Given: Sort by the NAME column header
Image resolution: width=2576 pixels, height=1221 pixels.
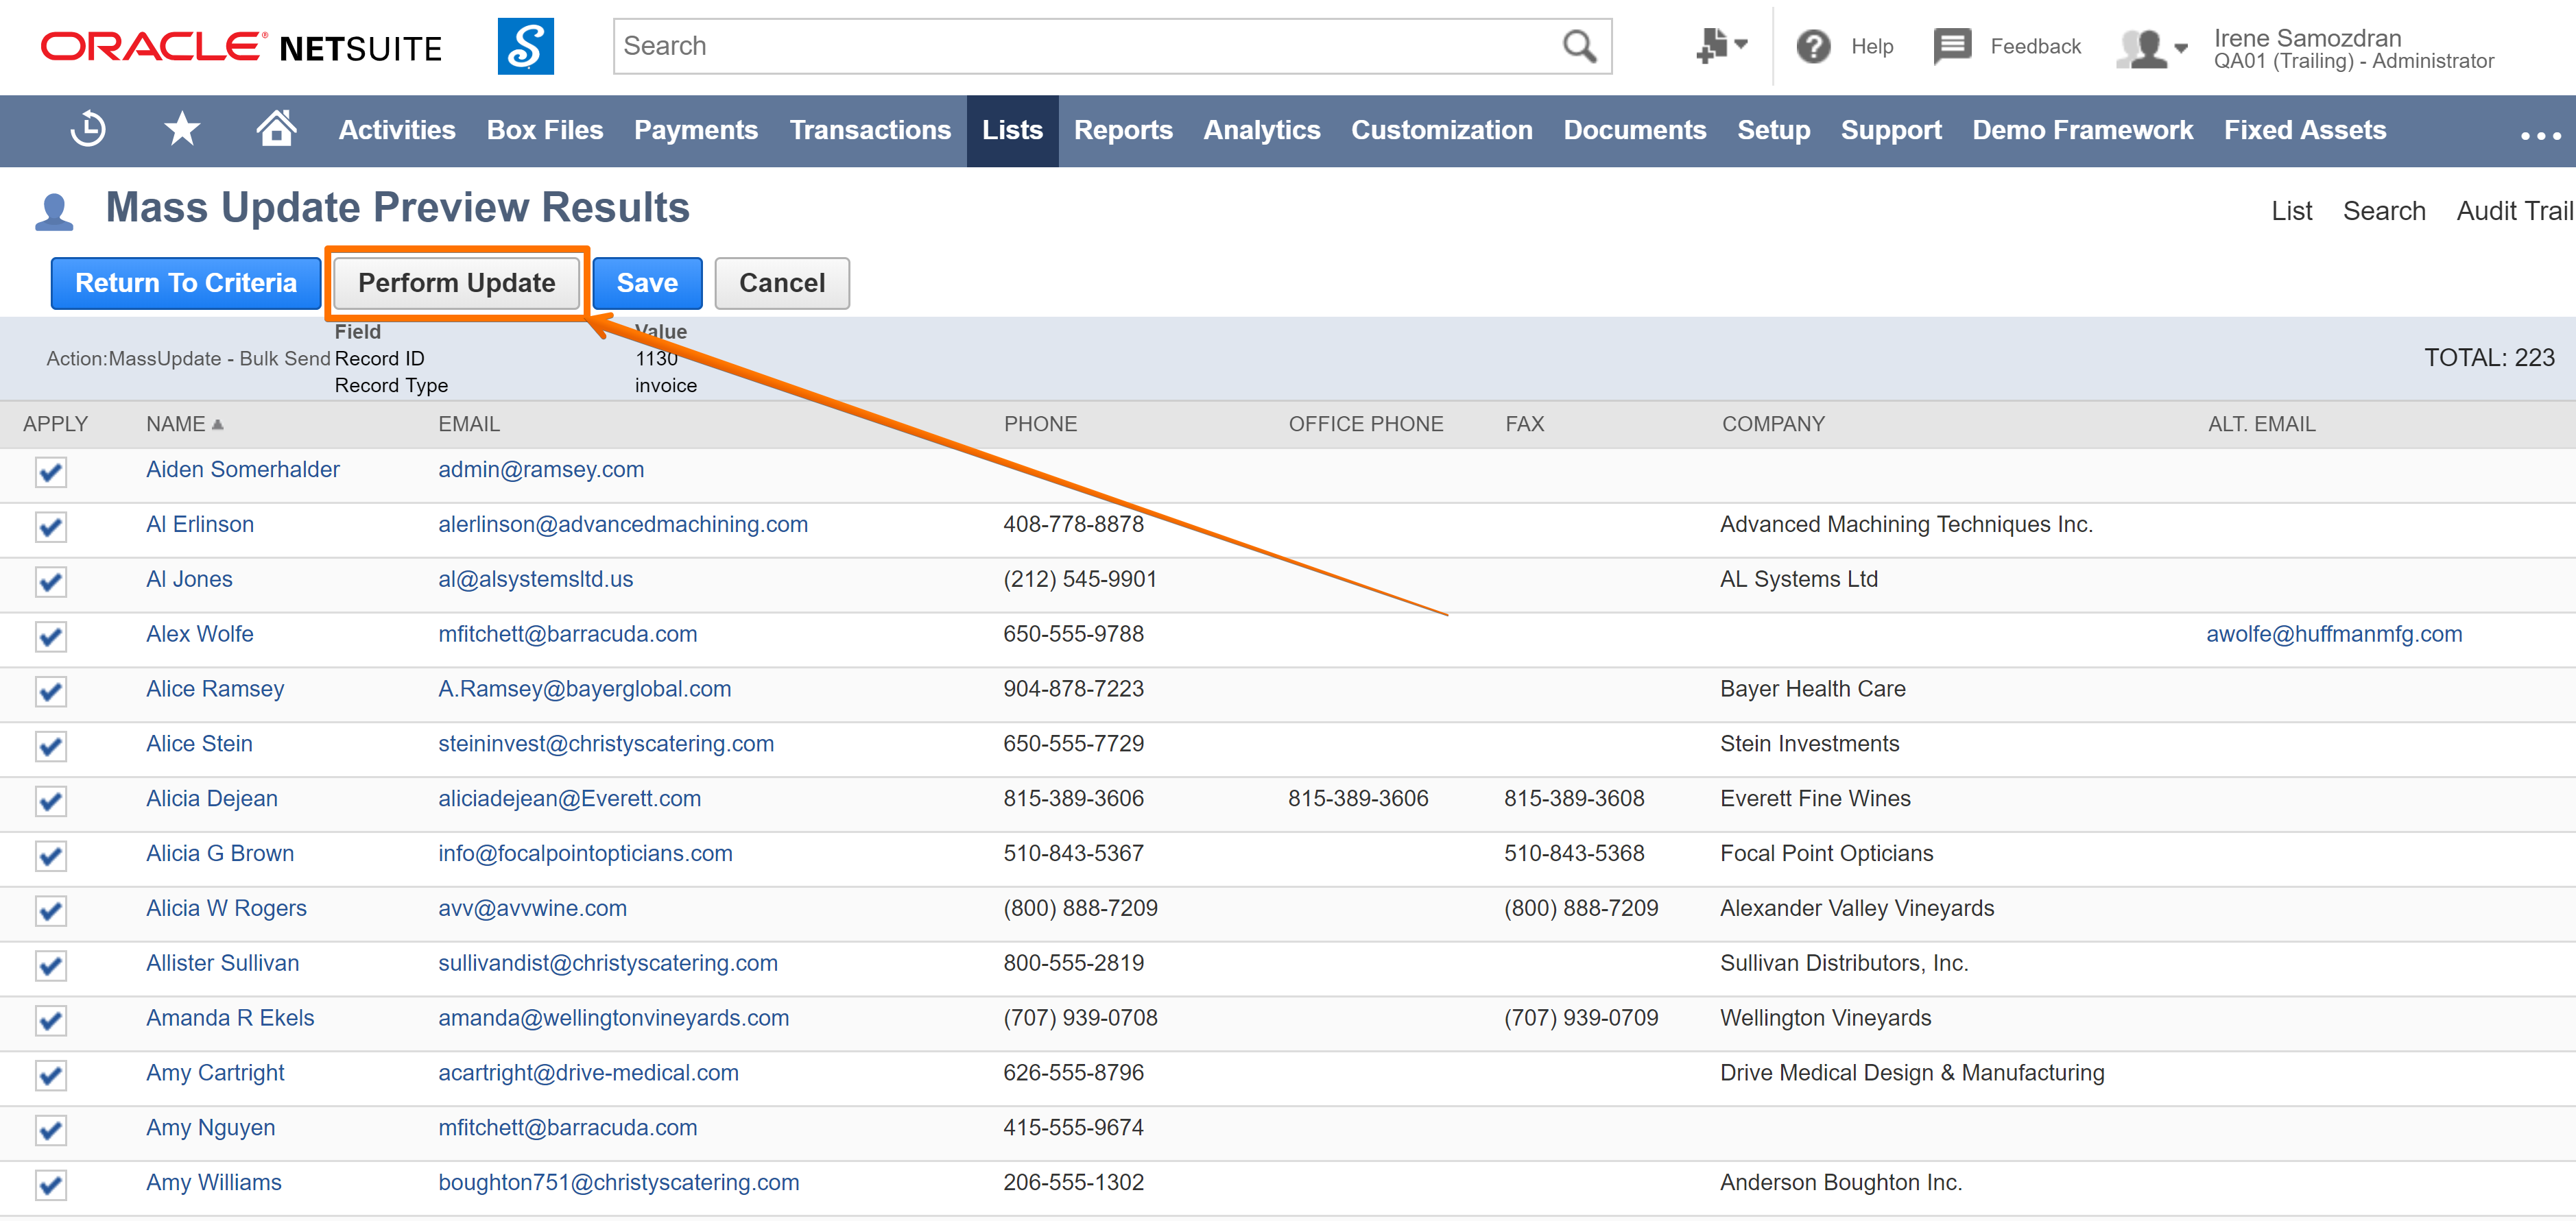Looking at the screenshot, I should (184, 424).
